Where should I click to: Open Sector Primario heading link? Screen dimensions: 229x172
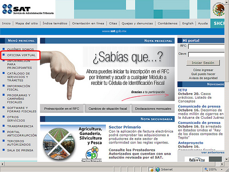[x=125, y=127]
